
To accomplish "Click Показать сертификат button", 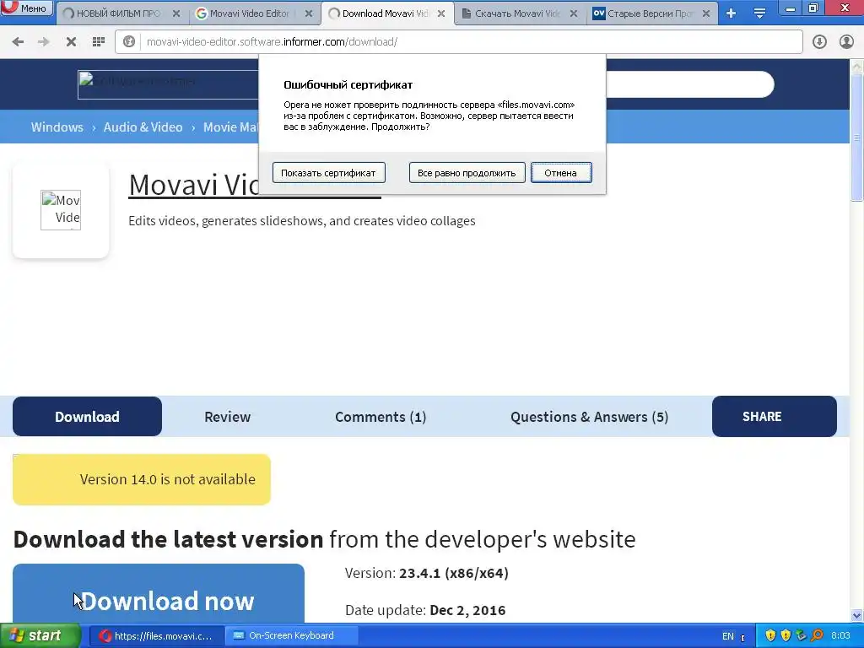I will tap(328, 173).
